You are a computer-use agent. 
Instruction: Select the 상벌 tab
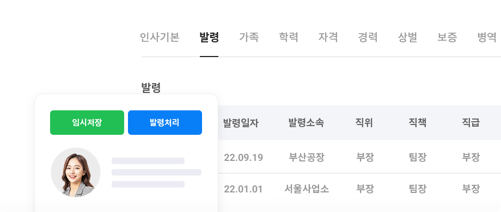click(x=407, y=38)
